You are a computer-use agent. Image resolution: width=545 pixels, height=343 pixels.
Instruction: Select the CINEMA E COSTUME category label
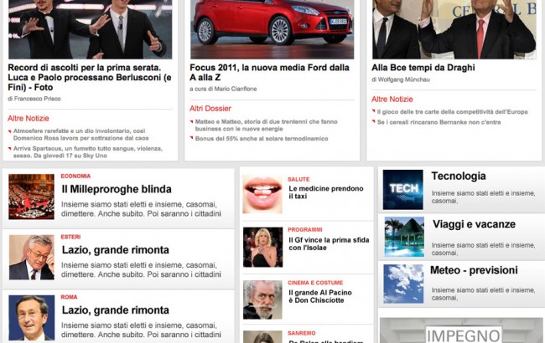point(315,283)
